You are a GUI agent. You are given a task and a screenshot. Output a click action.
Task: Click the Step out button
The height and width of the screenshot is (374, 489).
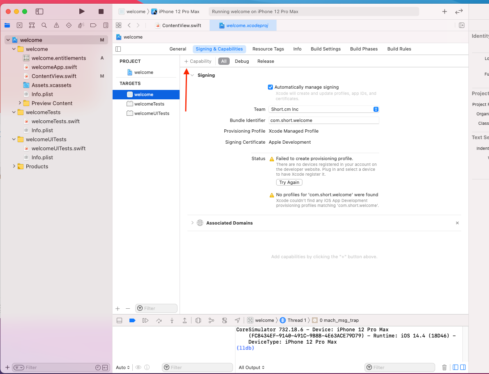185,320
